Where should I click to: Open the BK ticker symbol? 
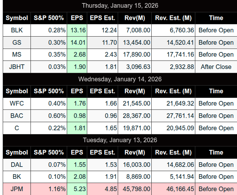[x=17, y=177]
